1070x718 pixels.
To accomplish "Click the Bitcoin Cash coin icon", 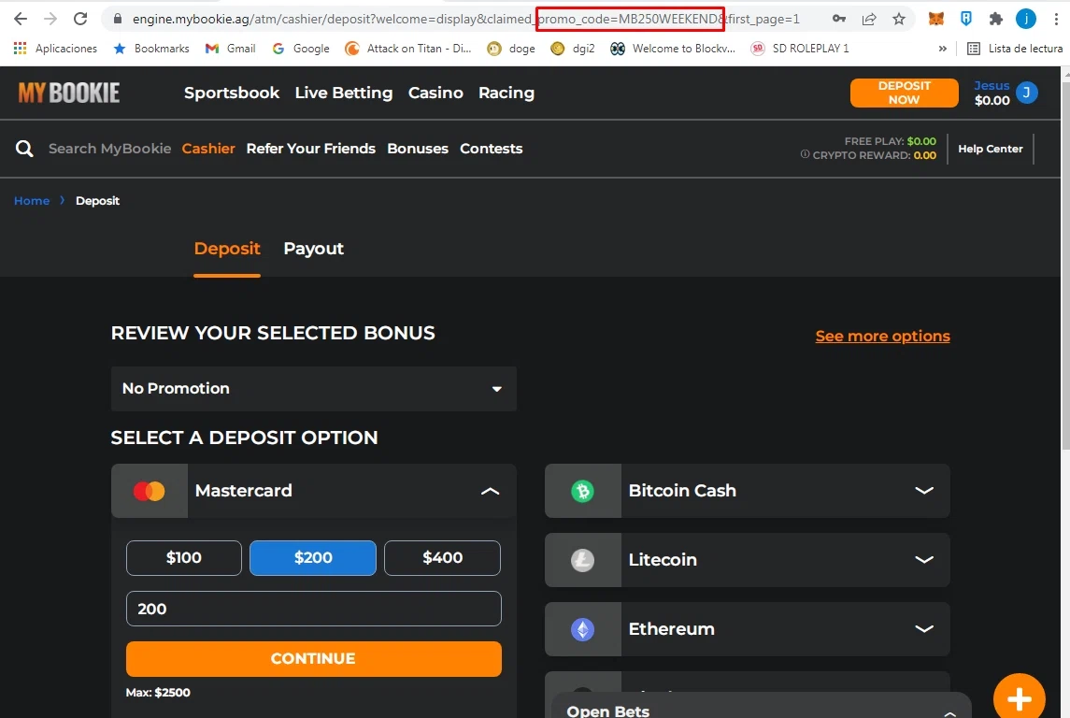I will pyautogui.click(x=583, y=491).
